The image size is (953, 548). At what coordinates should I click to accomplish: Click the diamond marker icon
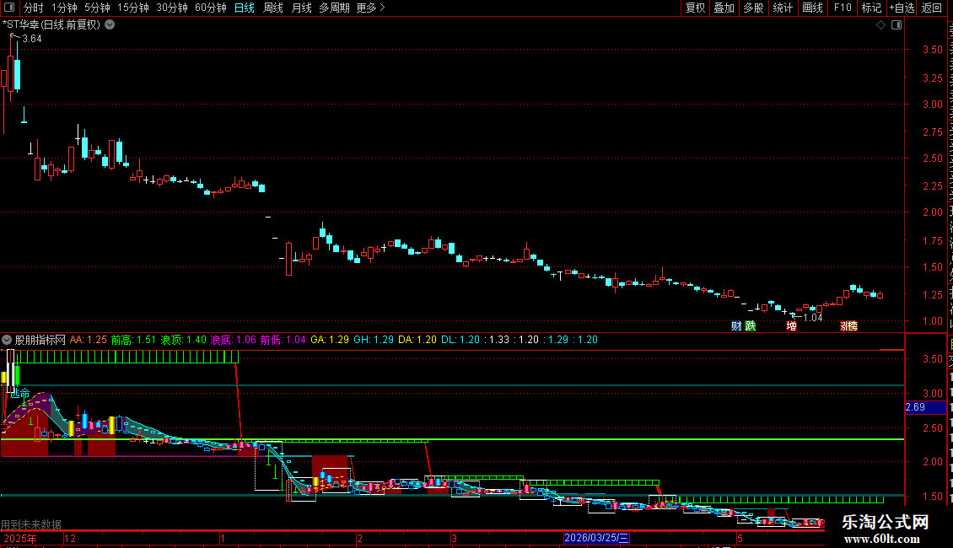pos(880,25)
